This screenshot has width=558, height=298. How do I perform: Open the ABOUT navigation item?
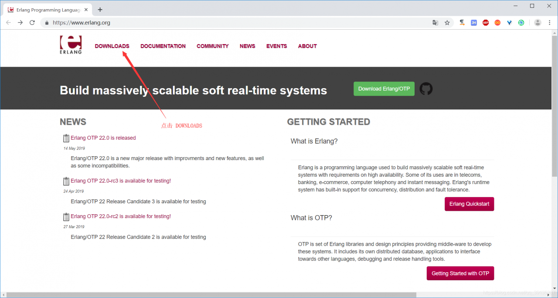(307, 46)
